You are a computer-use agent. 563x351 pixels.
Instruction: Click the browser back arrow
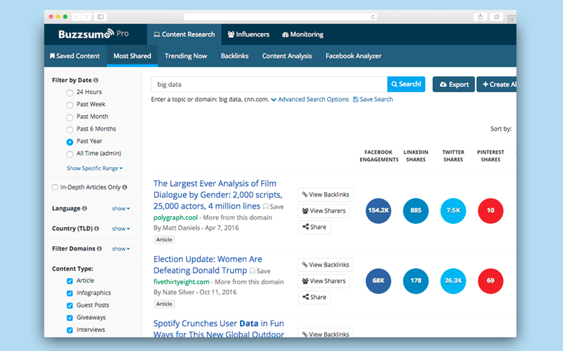click(77, 17)
